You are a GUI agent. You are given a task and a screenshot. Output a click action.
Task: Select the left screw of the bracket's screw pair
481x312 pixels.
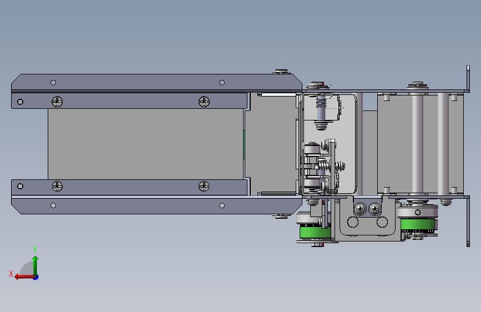click(x=361, y=209)
